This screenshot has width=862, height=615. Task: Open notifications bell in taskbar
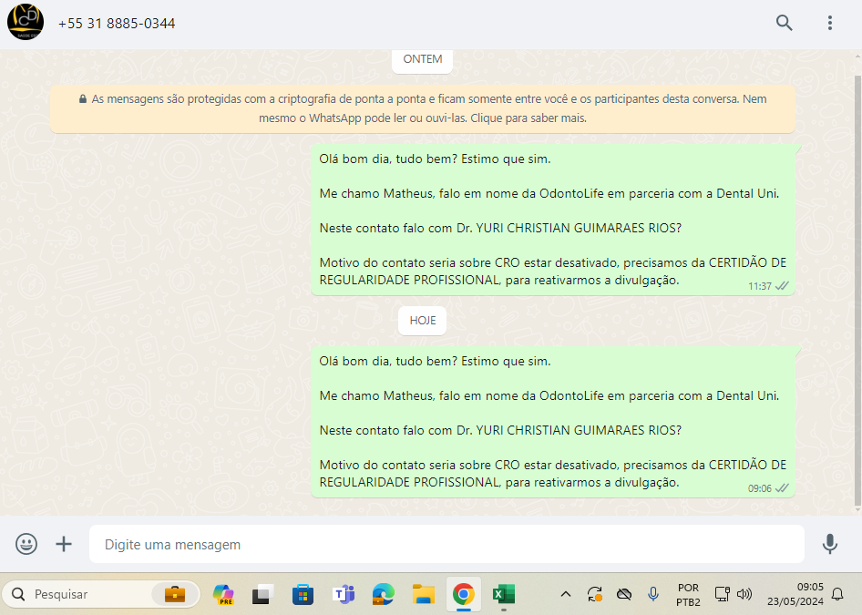pos(837,594)
